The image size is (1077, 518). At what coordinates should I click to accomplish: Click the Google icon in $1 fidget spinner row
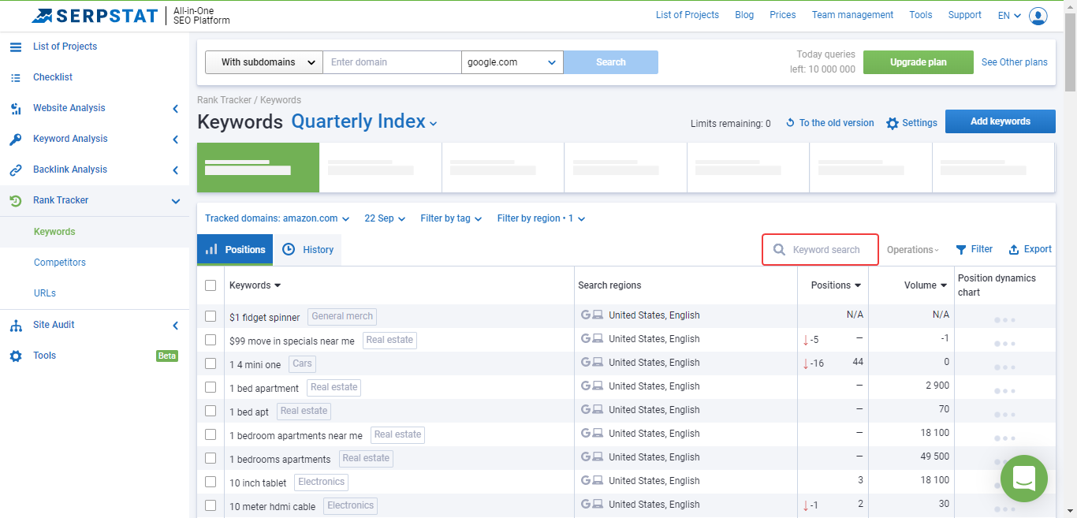[x=586, y=315]
